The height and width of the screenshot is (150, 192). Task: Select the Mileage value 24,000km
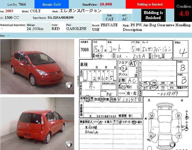pos(35,29)
